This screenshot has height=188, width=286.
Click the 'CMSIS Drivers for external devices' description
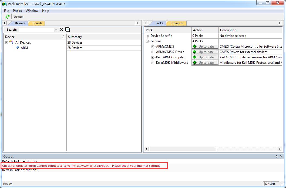tap(244, 52)
